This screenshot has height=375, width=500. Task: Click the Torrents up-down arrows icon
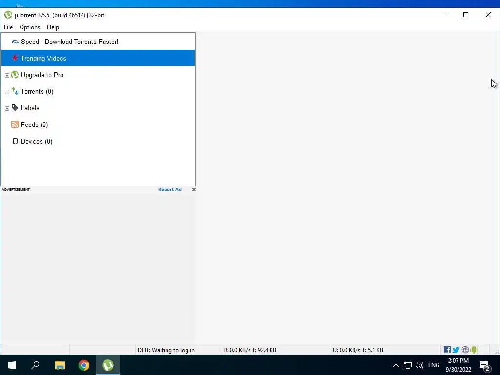[15, 91]
